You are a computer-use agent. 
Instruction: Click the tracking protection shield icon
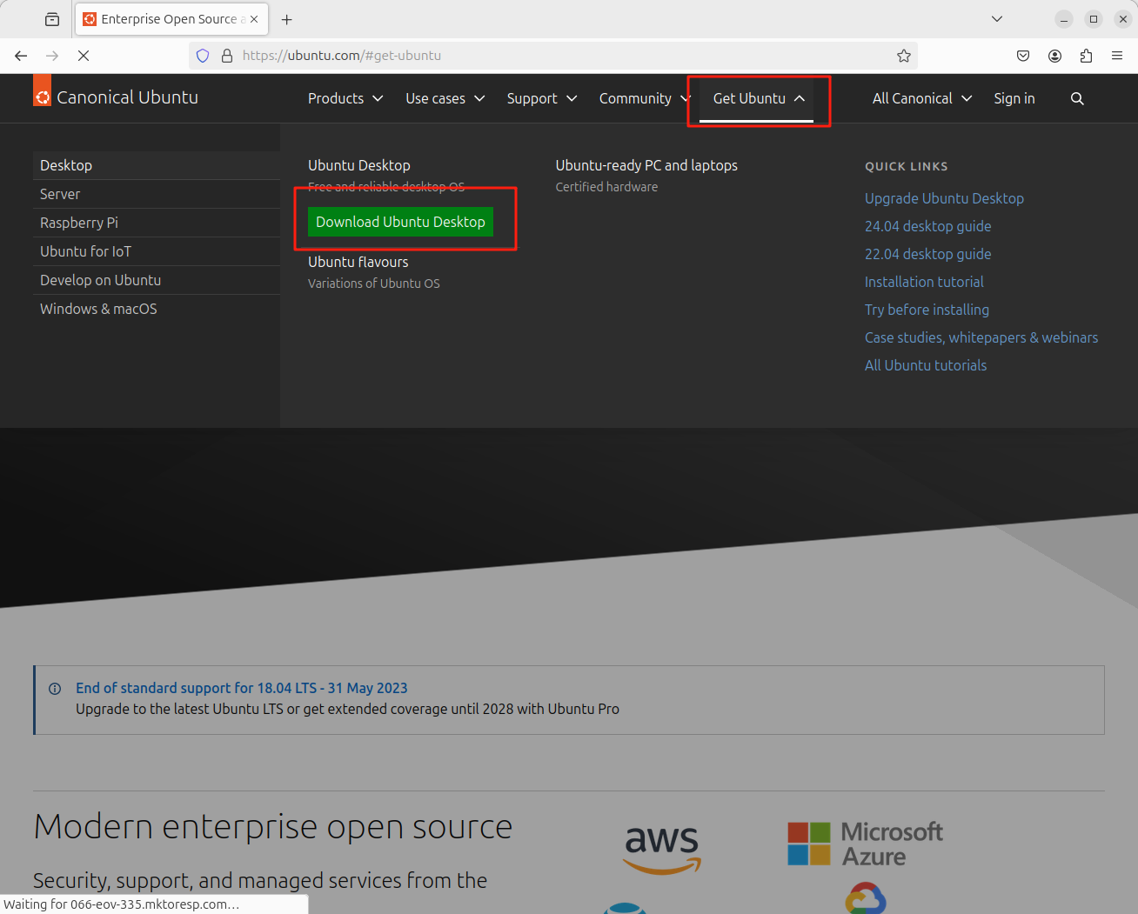point(203,56)
